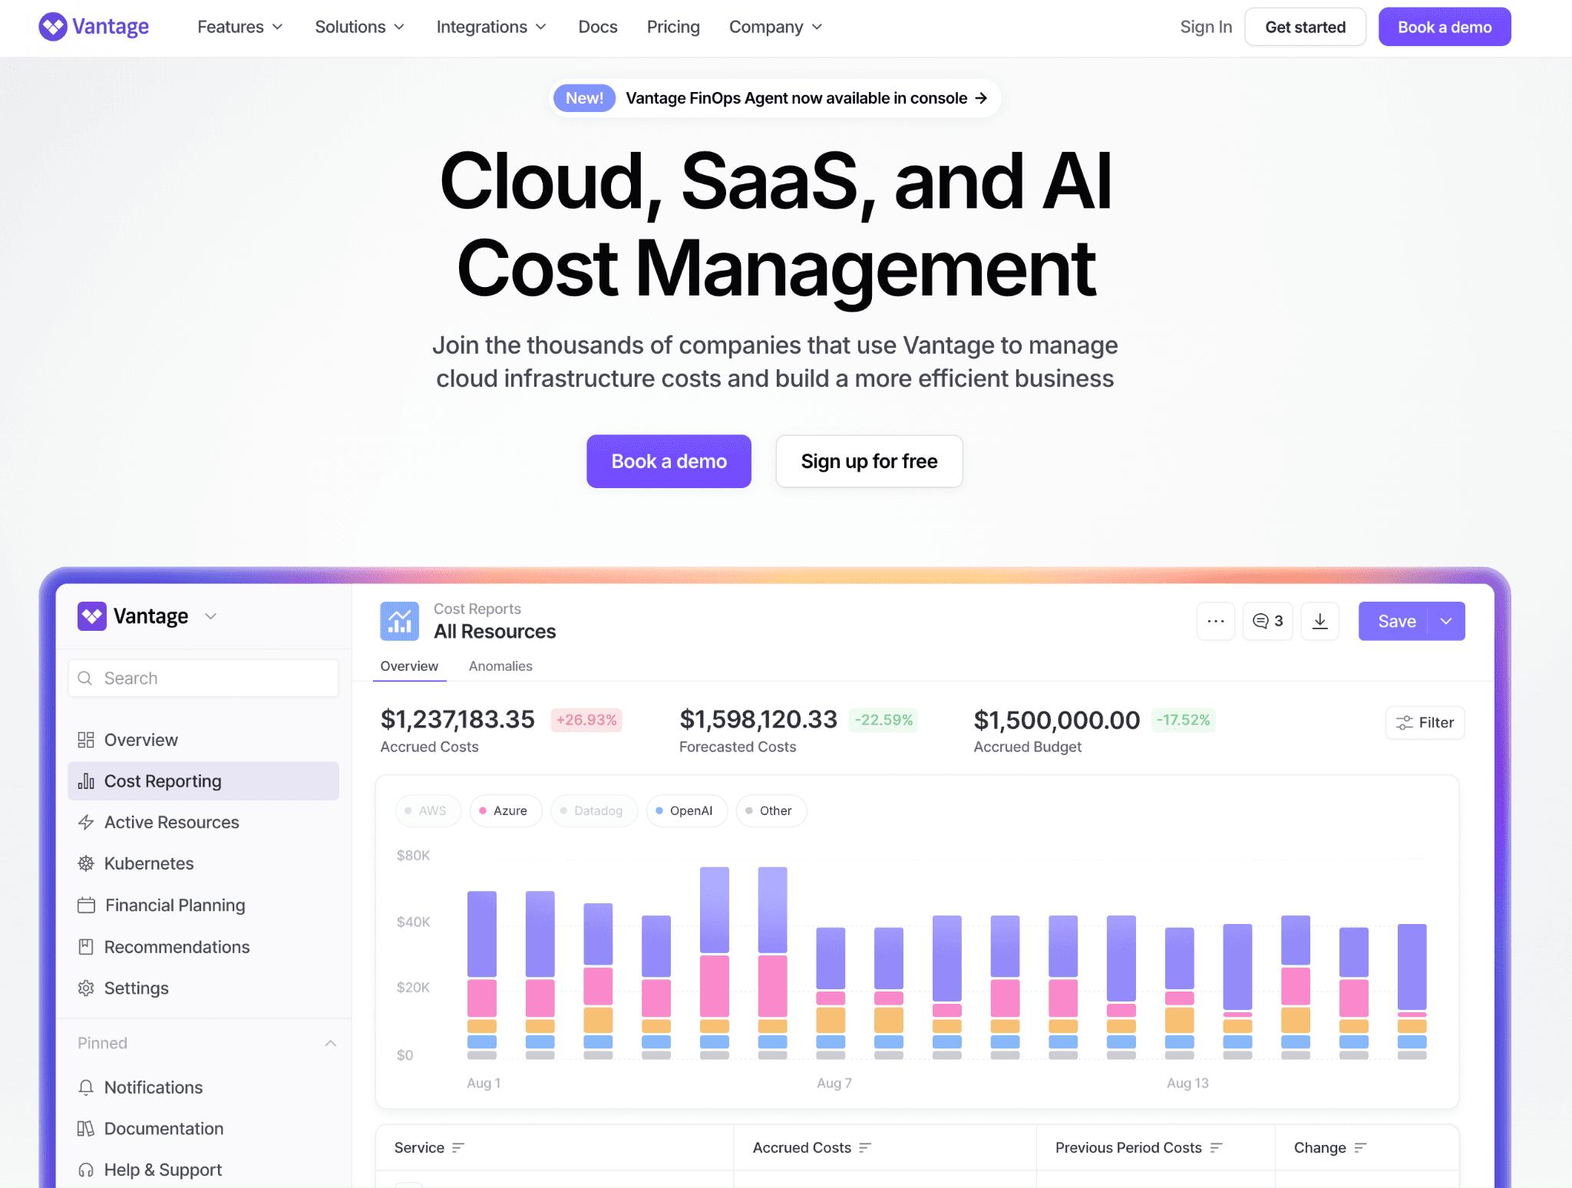Click the Kubernetes wheel icon
The width and height of the screenshot is (1572, 1188).
[x=86, y=863]
